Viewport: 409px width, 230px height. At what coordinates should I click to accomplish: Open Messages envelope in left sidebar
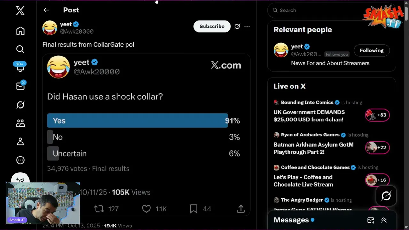coord(20,86)
